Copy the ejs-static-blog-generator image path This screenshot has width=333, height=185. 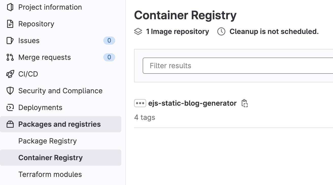pos(244,103)
